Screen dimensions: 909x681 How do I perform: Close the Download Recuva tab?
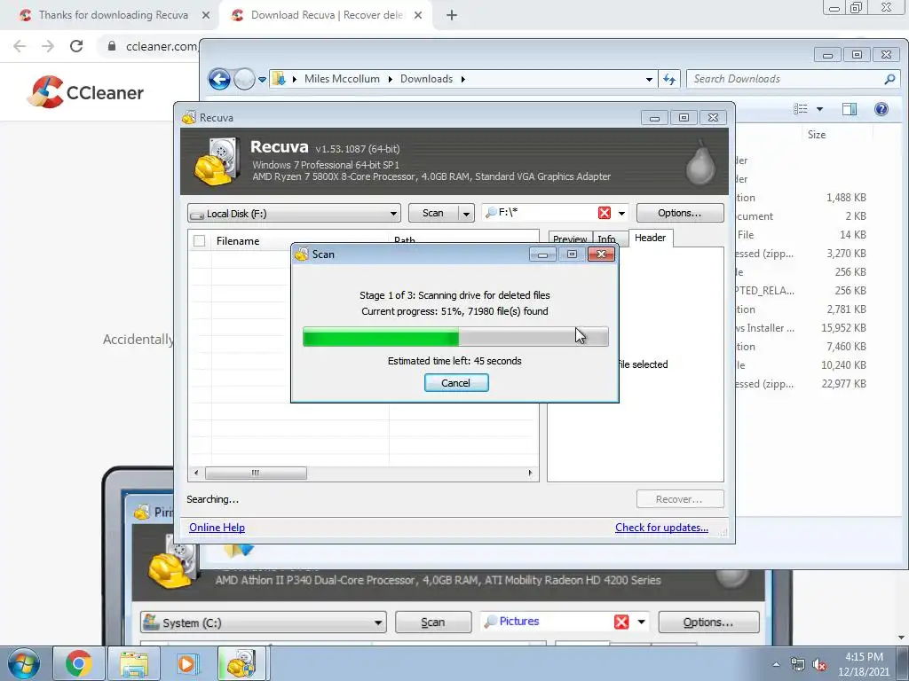point(418,15)
